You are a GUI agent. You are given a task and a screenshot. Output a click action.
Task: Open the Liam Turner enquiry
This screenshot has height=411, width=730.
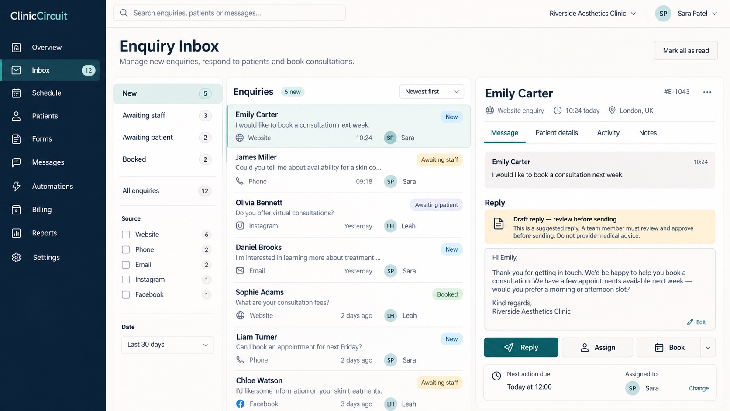click(x=348, y=349)
